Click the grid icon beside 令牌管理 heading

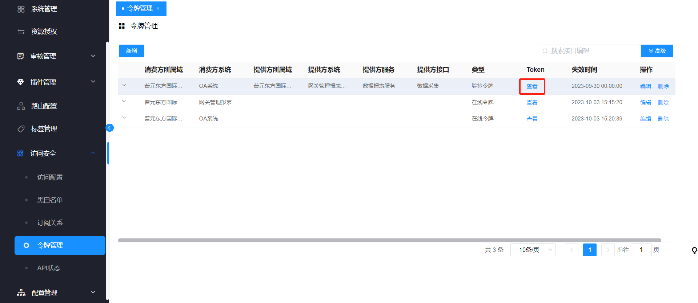click(x=122, y=26)
